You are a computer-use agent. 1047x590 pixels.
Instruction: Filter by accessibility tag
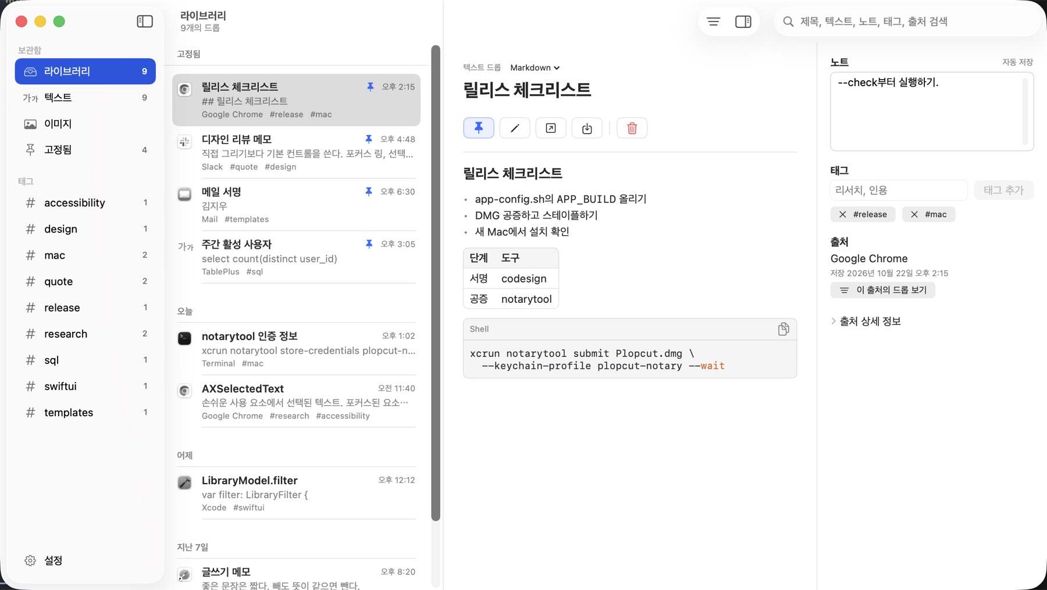(x=86, y=203)
